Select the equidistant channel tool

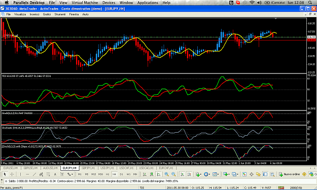pyautogui.click(x=41, y=174)
